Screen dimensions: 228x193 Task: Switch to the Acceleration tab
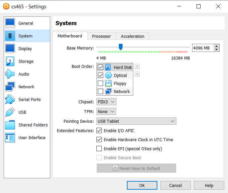(x=133, y=36)
